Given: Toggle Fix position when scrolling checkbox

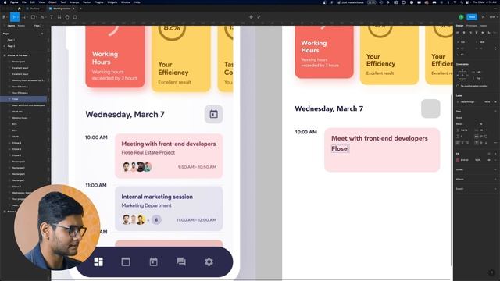Looking at the screenshot, I should [458, 86].
